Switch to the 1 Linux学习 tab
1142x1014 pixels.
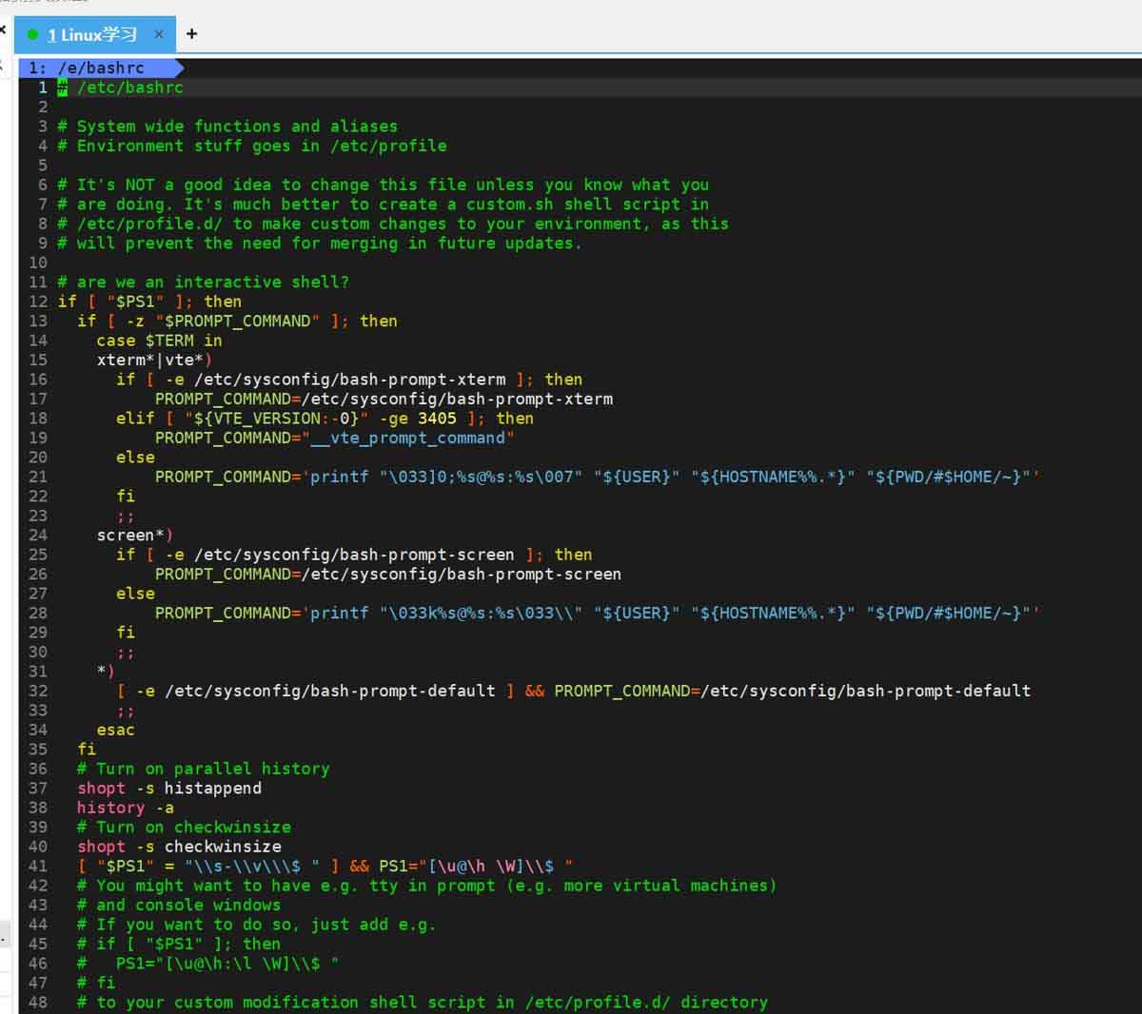(x=92, y=35)
